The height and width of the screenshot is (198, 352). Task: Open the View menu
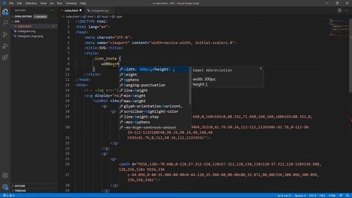pyautogui.click(x=43, y=3)
